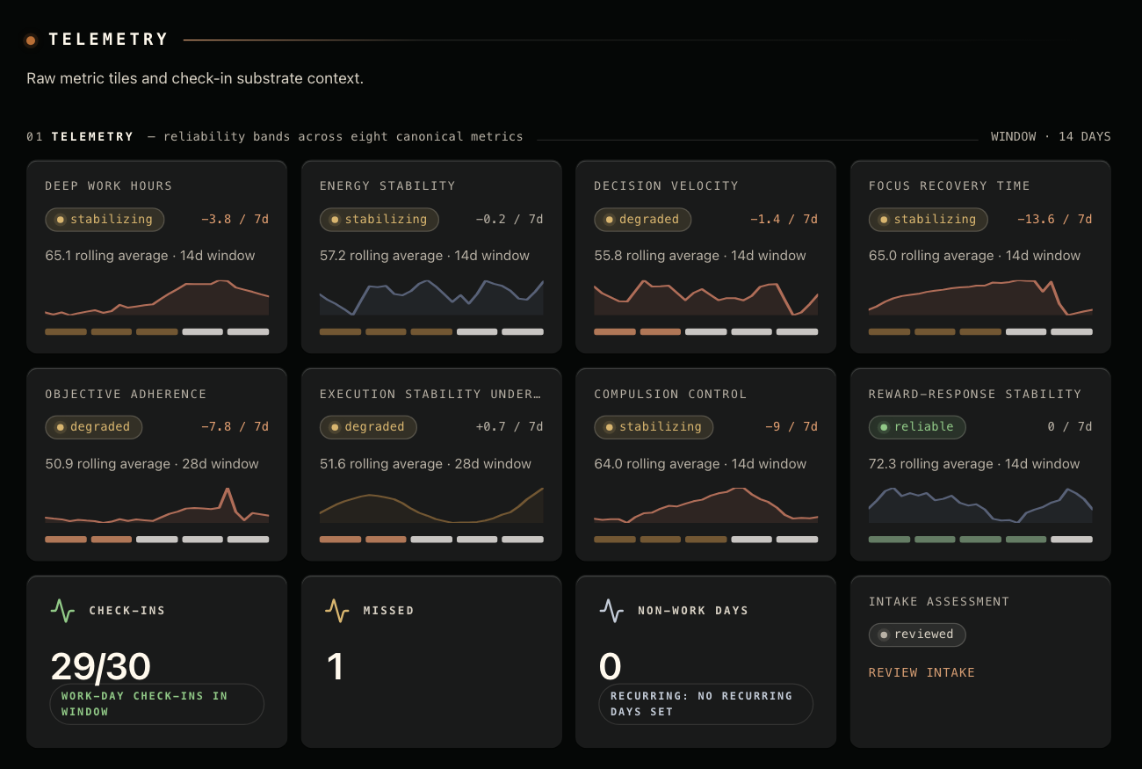Open the Energy Stability sparkline chart
Image resolution: width=1142 pixels, height=769 pixels.
pyautogui.click(x=431, y=298)
